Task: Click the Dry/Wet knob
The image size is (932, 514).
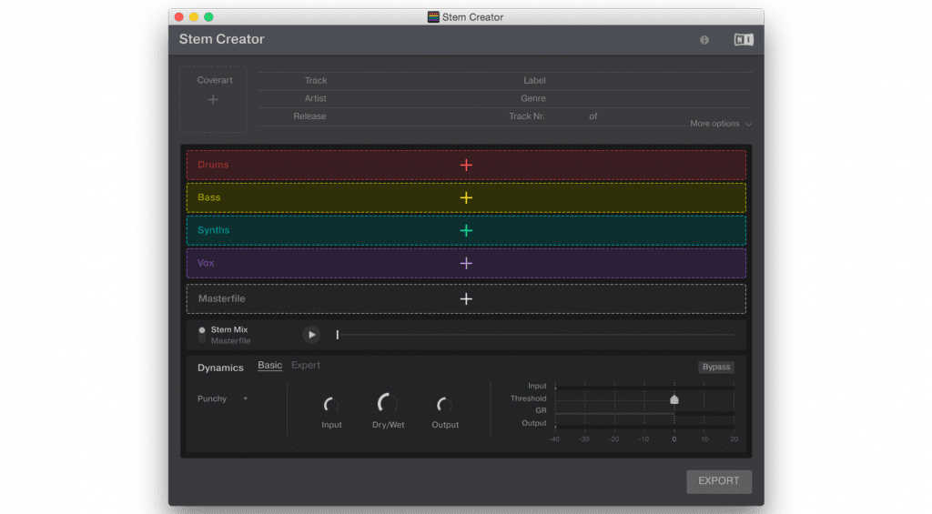Action: pos(388,404)
